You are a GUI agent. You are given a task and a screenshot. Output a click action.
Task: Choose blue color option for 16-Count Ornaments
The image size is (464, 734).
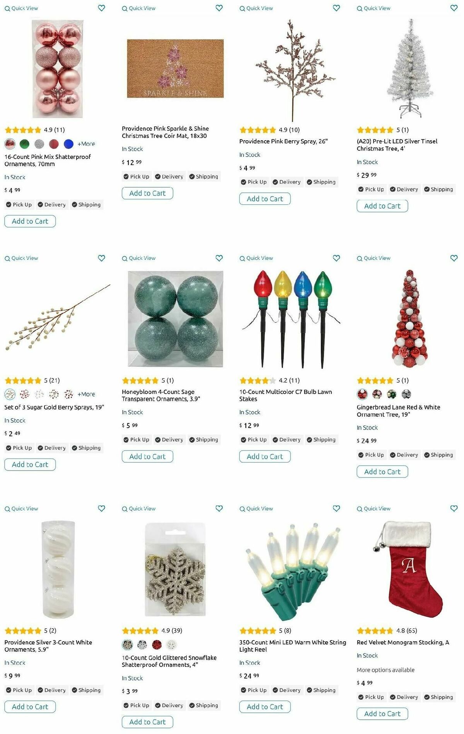(x=68, y=144)
